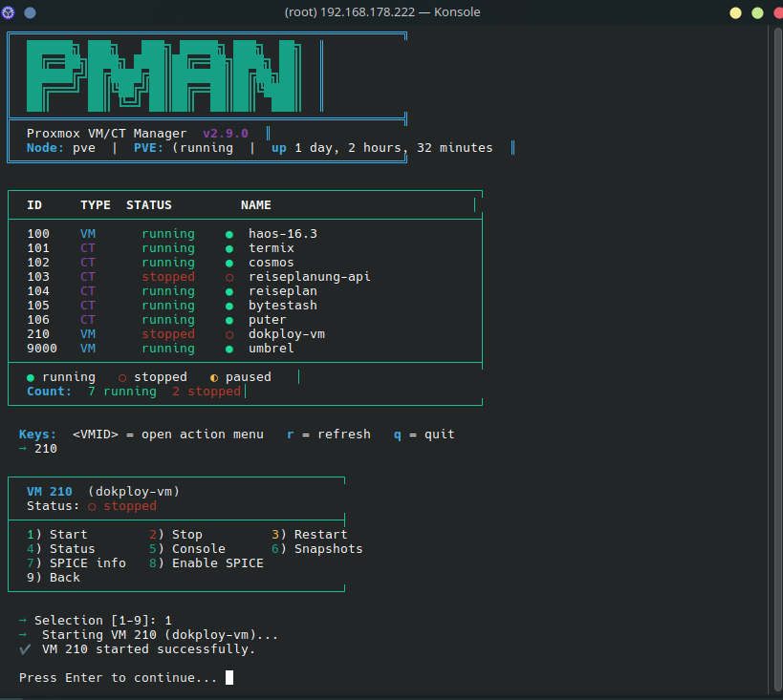Click the 'STATUS' column header
Screen dimensions: 783x700
[x=149, y=205]
